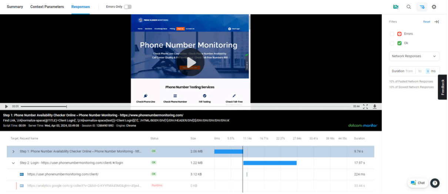Click the website video thumbnail heading
The image size is (448, 194).
click(188, 45)
